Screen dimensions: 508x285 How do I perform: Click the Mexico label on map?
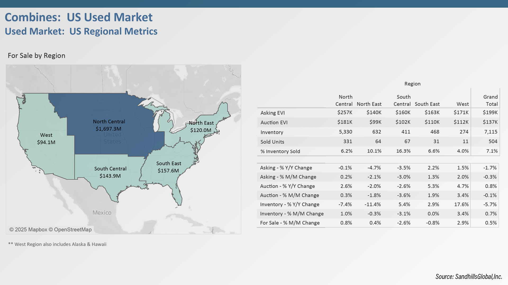click(x=102, y=213)
